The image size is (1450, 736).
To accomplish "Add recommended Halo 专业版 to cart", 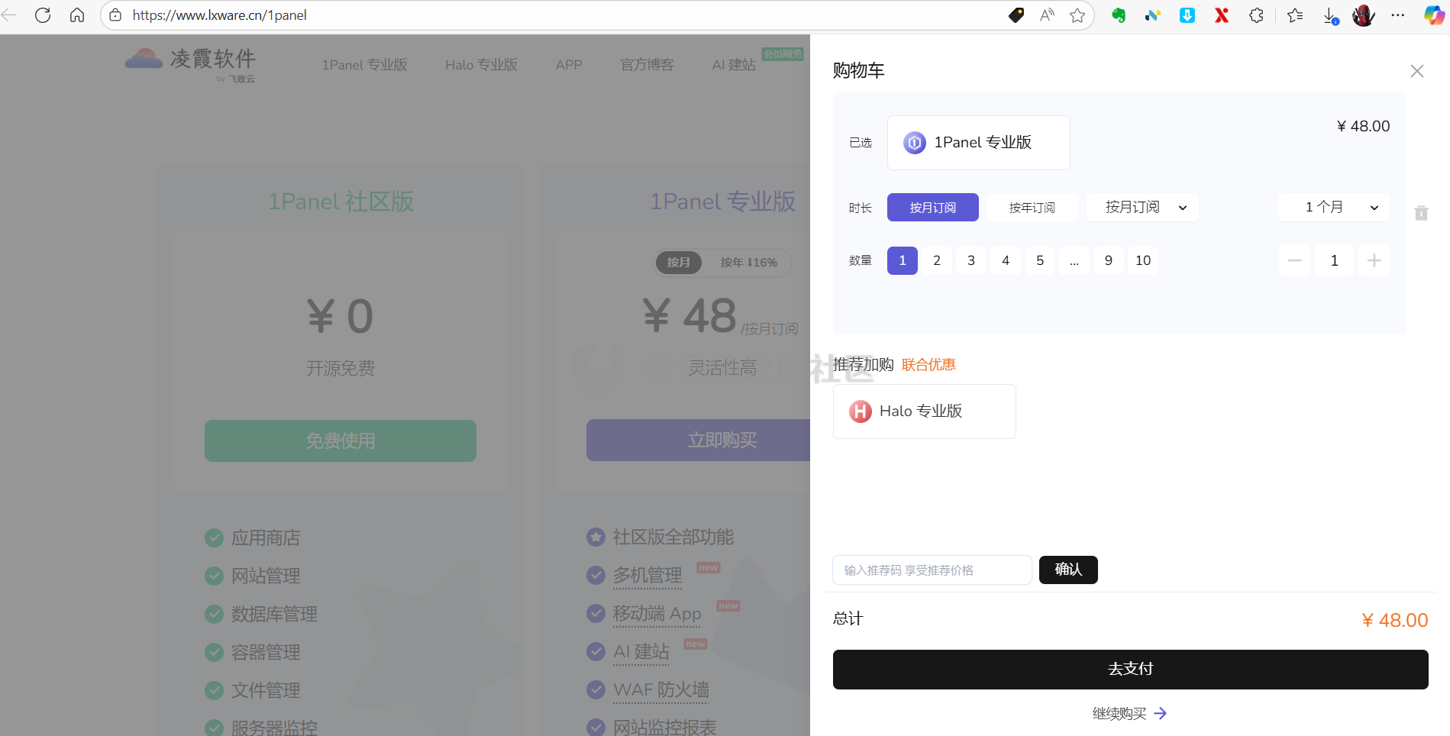I will [x=925, y=412].
